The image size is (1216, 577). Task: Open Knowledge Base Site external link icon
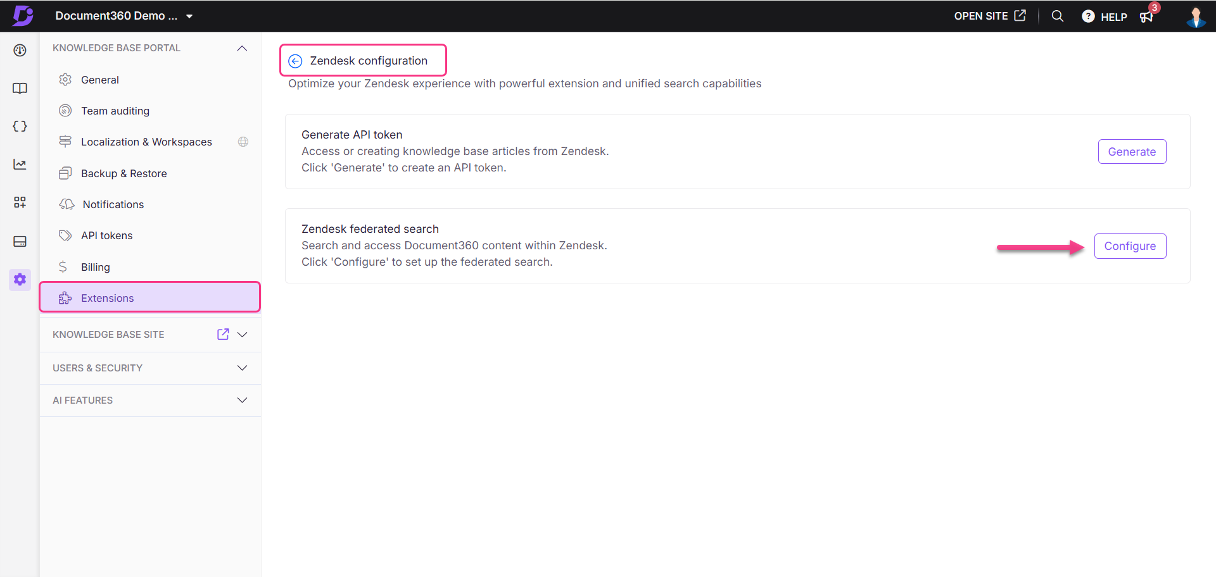pyautogui.click(x=223, y=334)
